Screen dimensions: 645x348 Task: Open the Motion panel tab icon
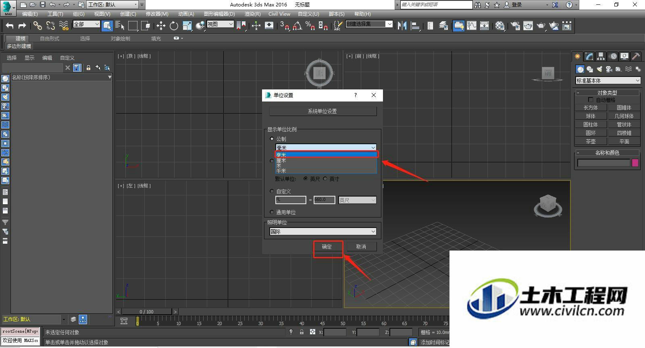(x=613, y=56)
